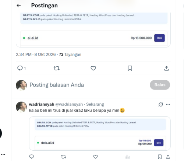Screen dimensions: 184x161
Task: Repost the main post with retweet icon
Action: click(57, 68)
